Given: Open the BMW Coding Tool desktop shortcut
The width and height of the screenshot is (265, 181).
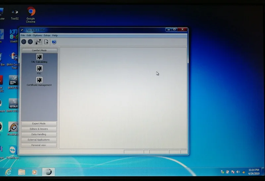Looking at the screenshot, I should click(x=13, y=61).
